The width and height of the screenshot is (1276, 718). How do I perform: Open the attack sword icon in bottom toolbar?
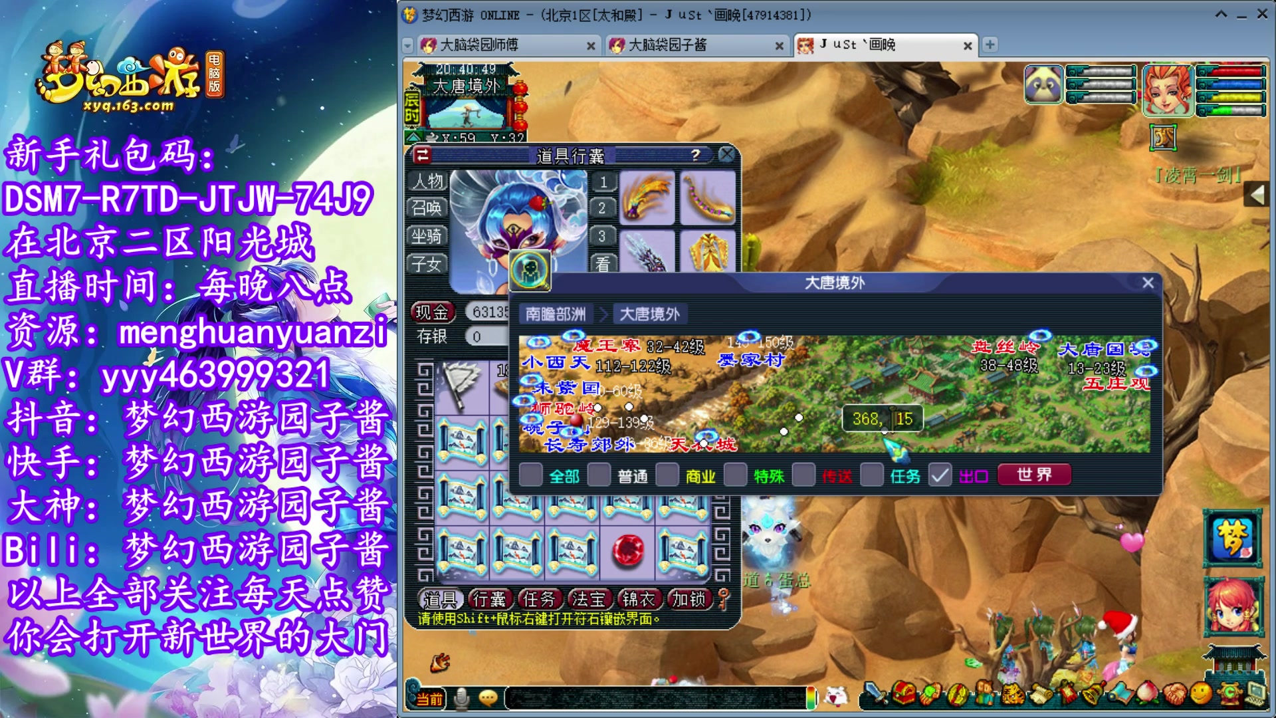[x=877, y=695]
